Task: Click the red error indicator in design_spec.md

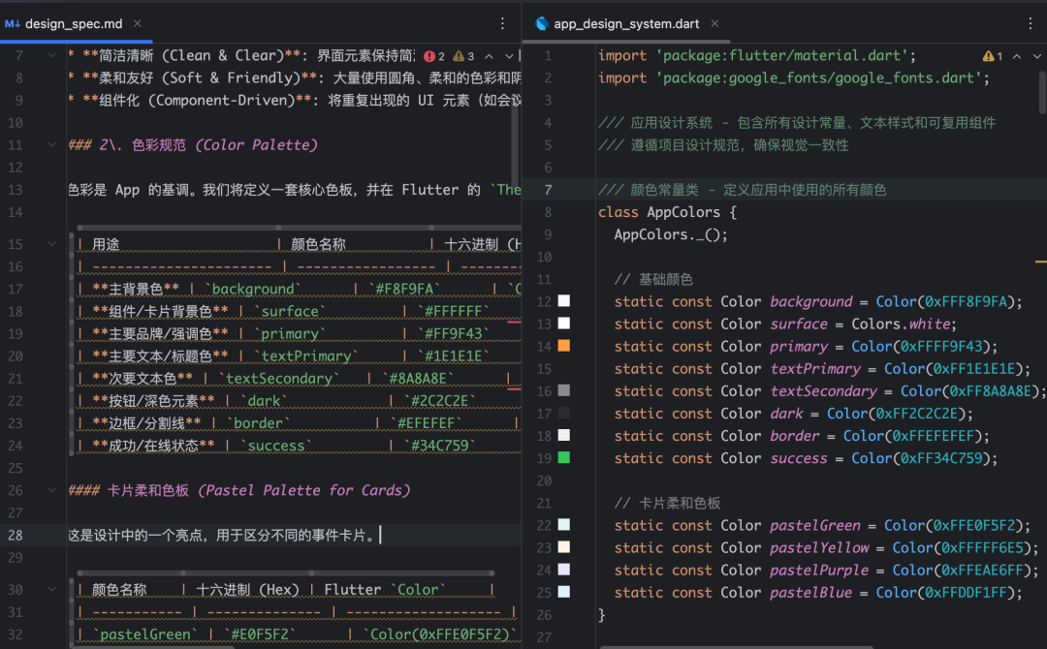Action: 434,56
